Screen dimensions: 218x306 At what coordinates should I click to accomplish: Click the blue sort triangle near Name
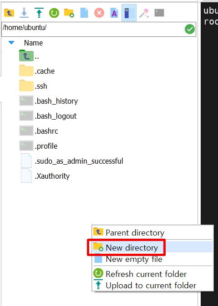pos(11,43)
